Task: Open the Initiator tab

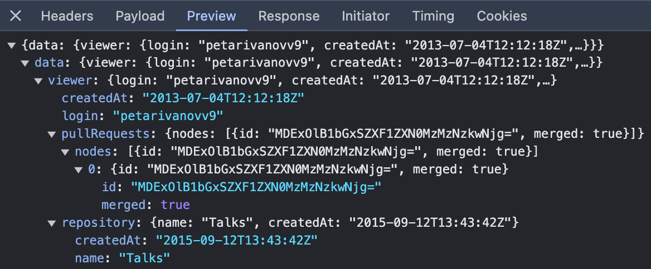Action: [x=366, y=16]
